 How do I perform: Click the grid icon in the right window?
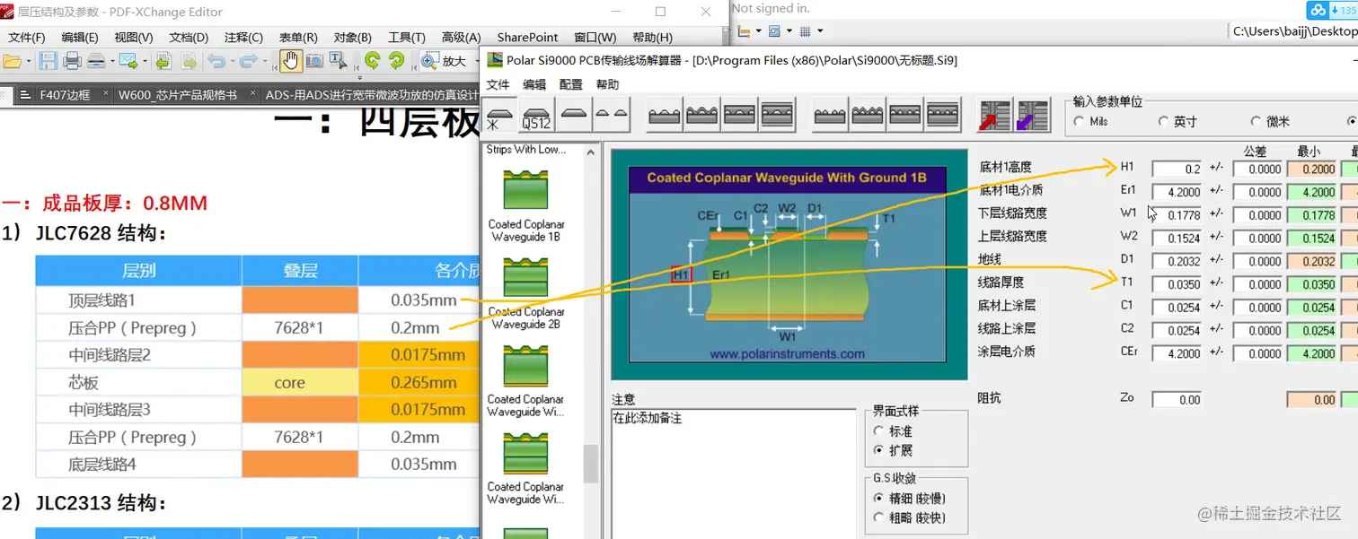(806, 31)
